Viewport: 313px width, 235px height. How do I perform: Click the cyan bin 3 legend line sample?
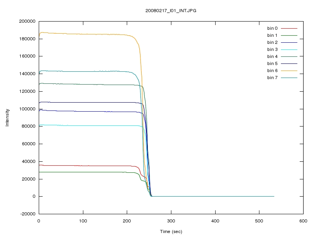pos(289,50)
